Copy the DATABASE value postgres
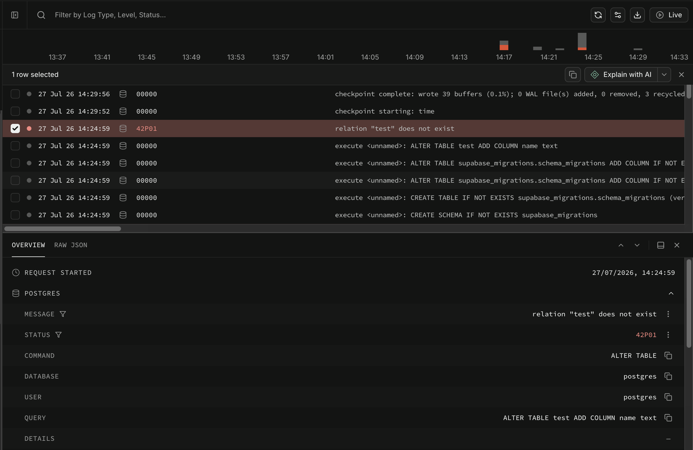 coord(668,376)
